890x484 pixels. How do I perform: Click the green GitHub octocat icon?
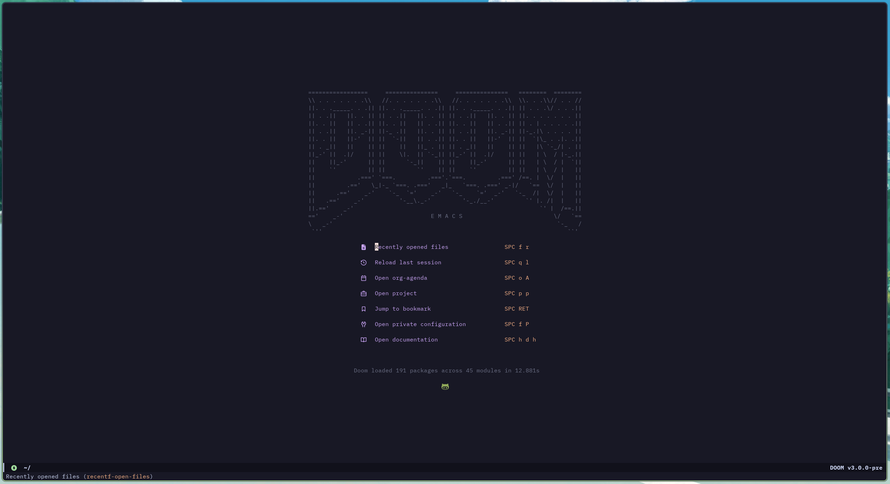(x=445, y=386)
